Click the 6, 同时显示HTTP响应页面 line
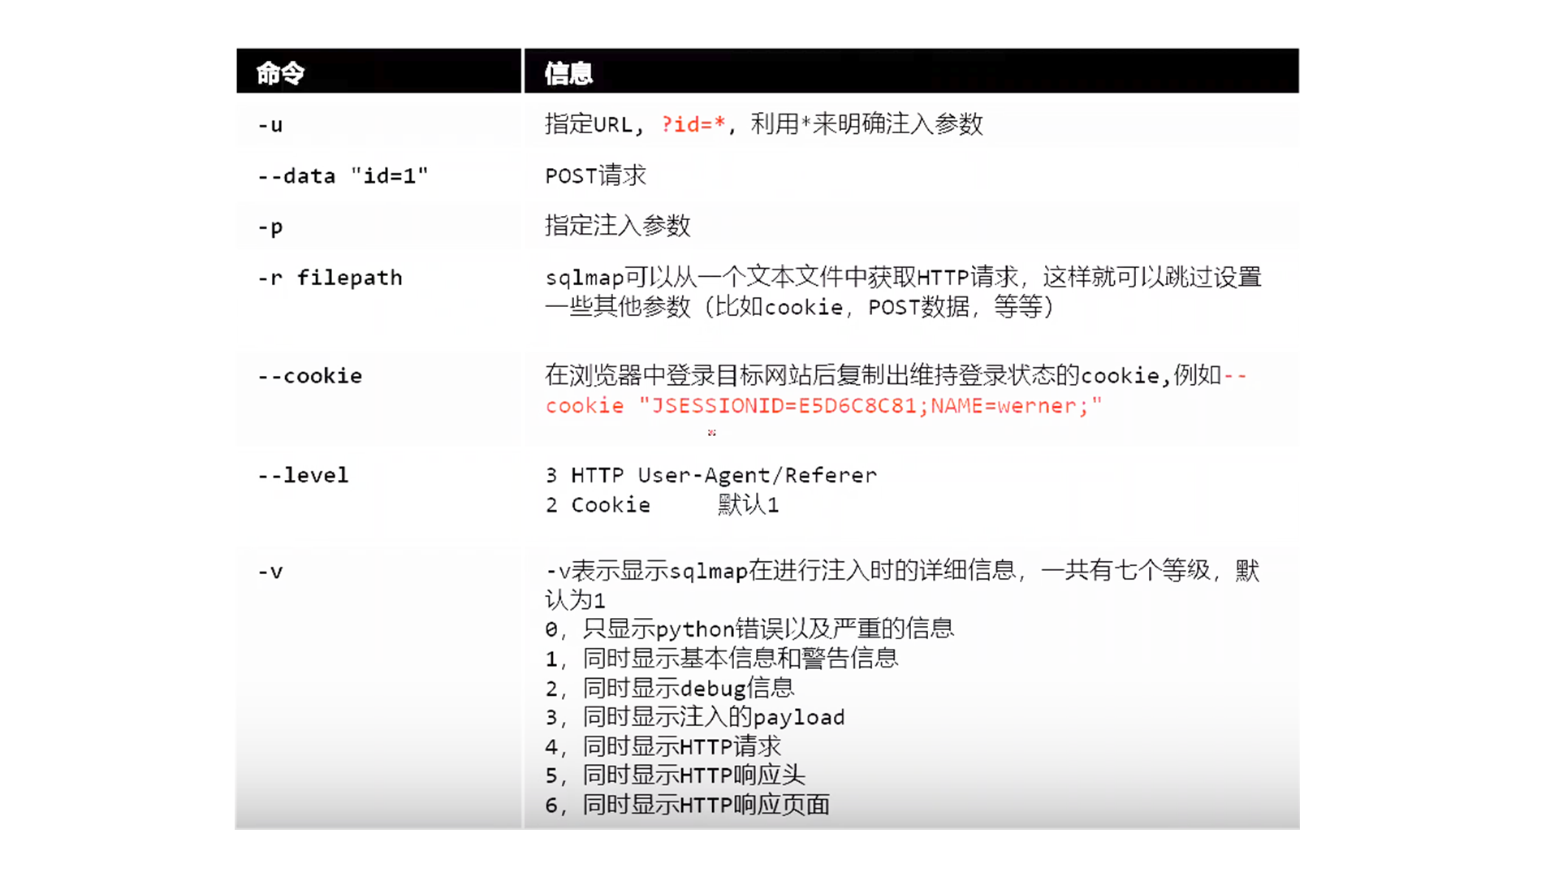 pos(688,805)
